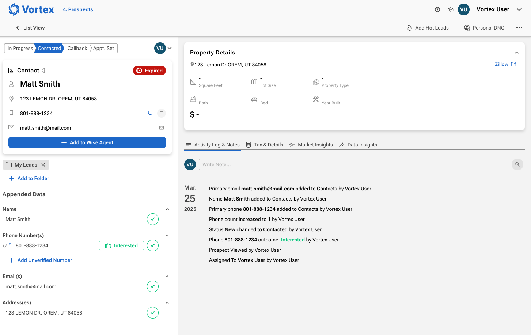Switch to Activity Log & Notes tab
Viewport: 531px width, 335px height.
213,145
